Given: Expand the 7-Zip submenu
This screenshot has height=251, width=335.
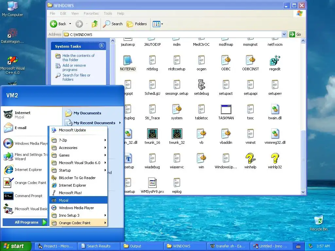Looking at the screenshot, I should coord(79,140).
